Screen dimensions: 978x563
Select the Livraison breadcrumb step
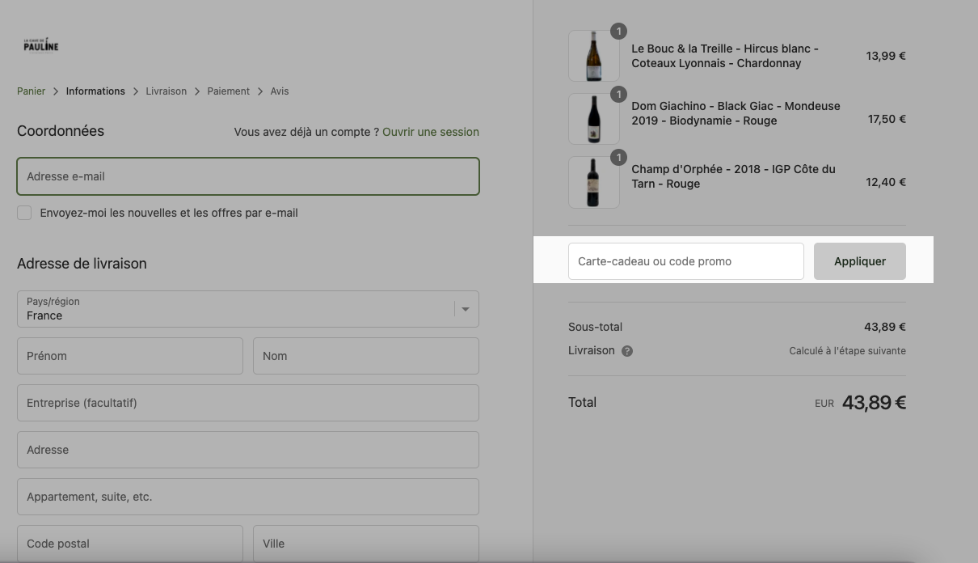coord(167,91)
